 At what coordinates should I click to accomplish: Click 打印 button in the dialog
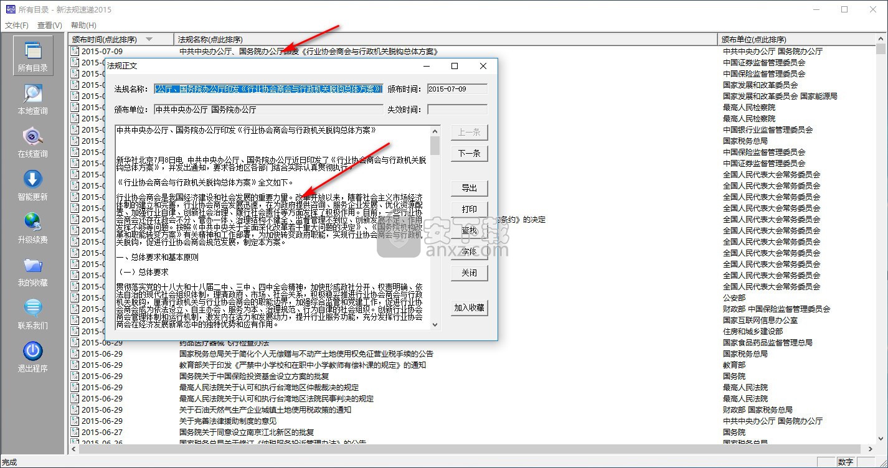coord(470,209)
